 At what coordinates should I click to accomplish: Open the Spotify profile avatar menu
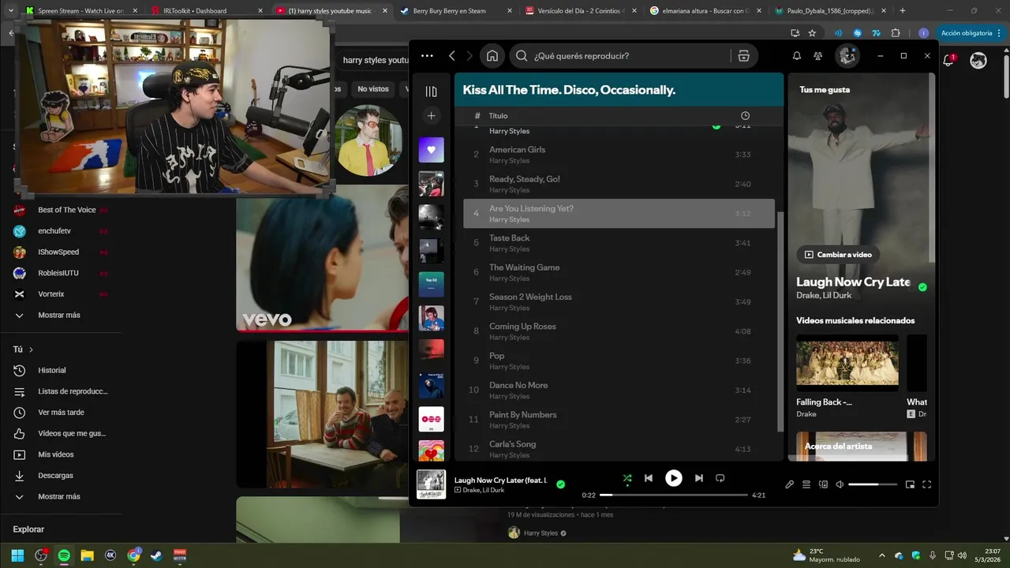[847, 56]
